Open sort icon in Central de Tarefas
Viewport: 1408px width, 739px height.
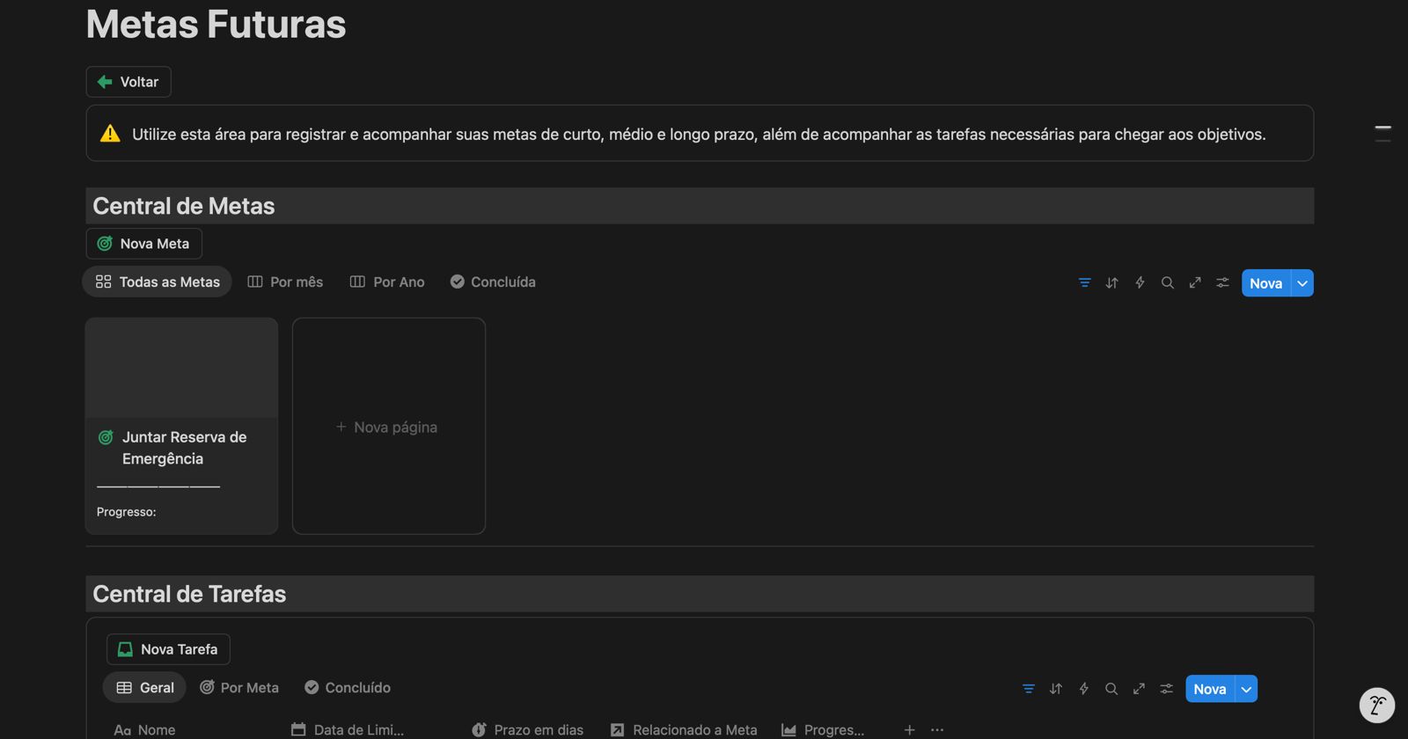pyautogui.click(x=1056, y=689)
